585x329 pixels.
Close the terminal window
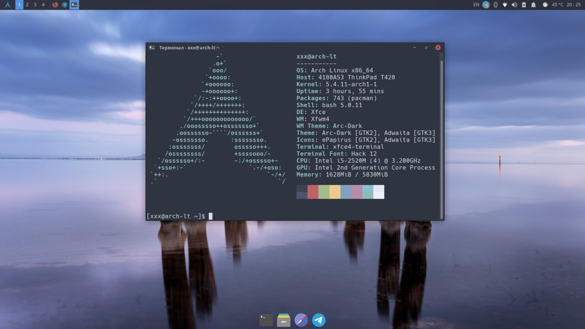(x=438, y=48)
